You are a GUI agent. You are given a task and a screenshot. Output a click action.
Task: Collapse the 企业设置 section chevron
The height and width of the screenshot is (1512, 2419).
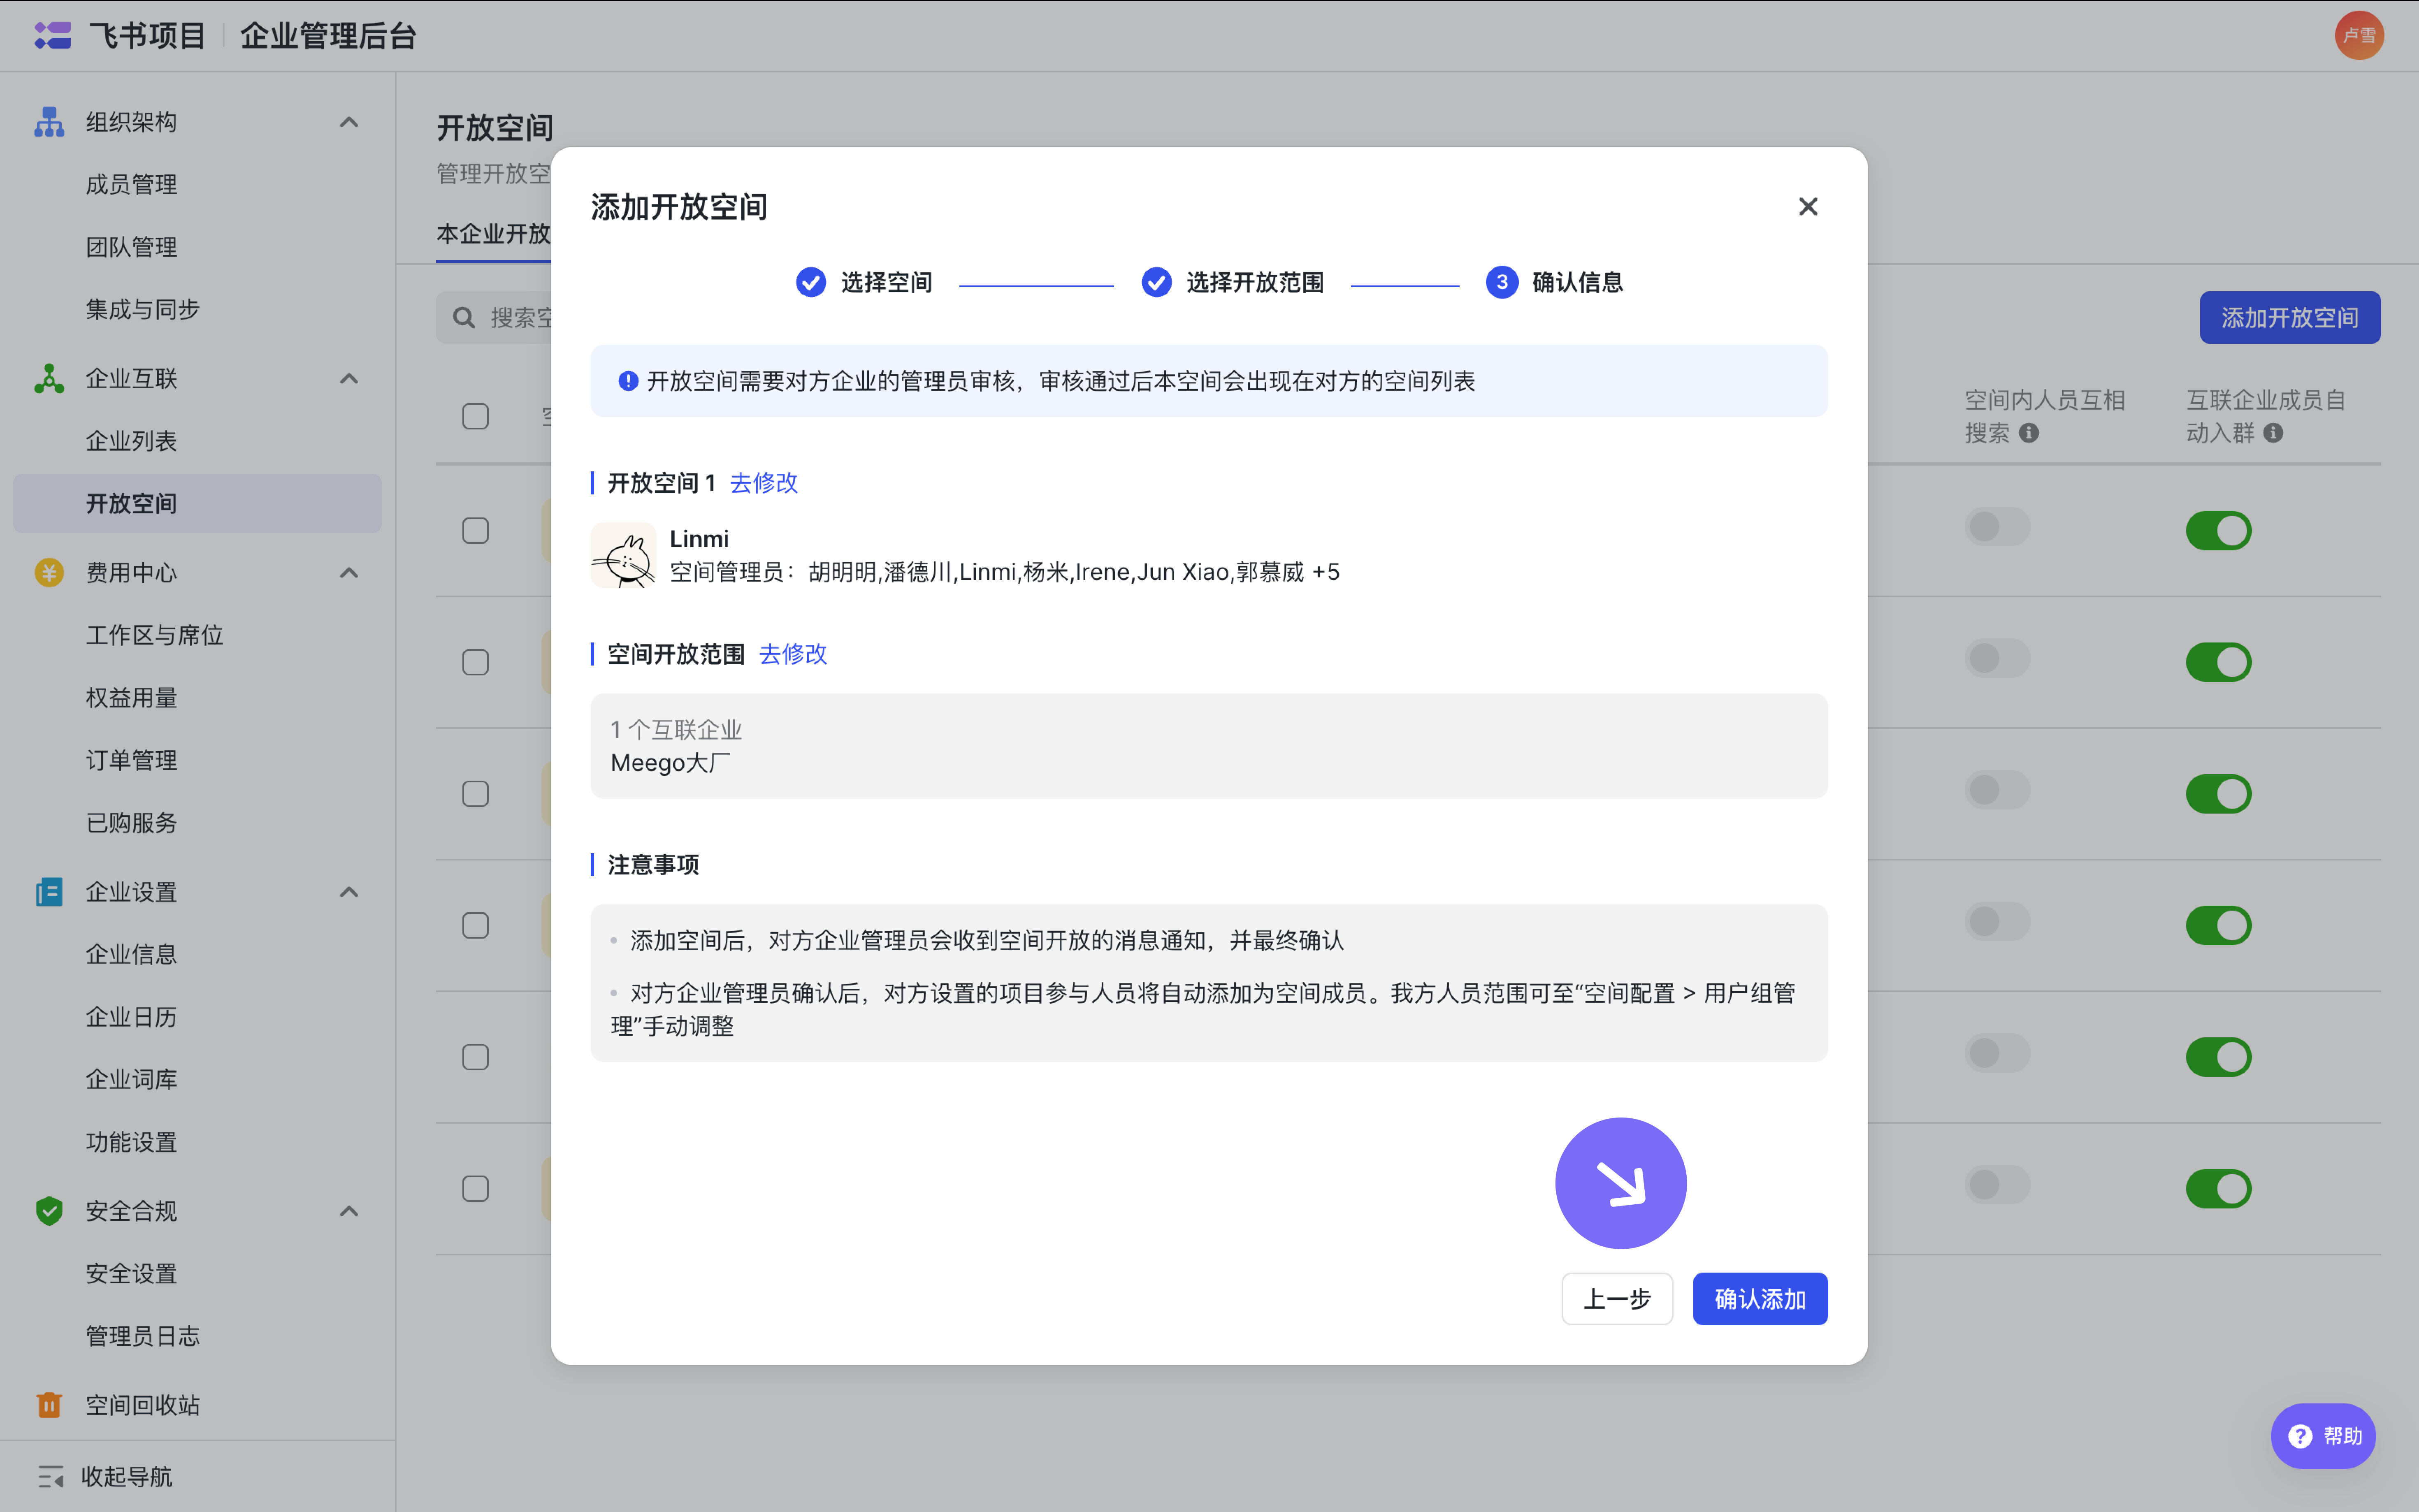[x=348, y=892]
